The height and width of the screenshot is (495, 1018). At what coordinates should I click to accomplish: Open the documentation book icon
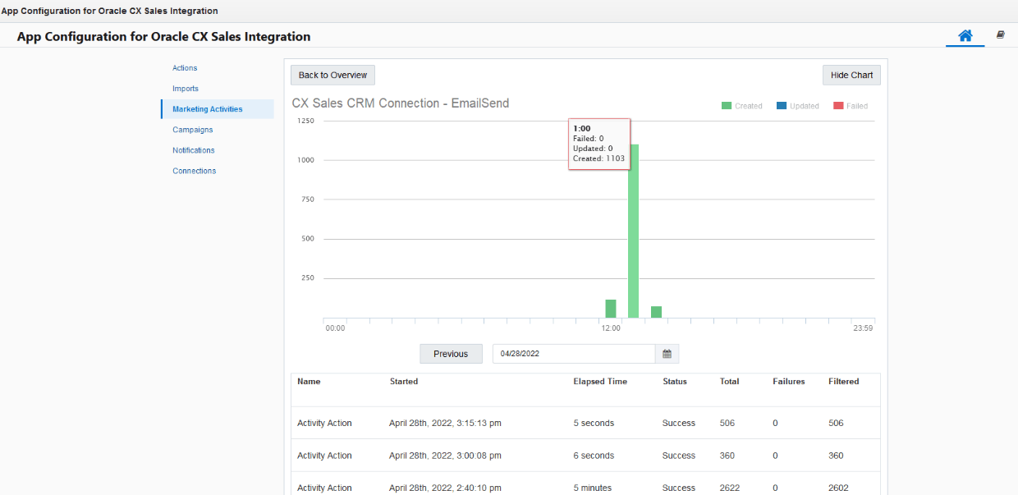[x=1000, y=35]
